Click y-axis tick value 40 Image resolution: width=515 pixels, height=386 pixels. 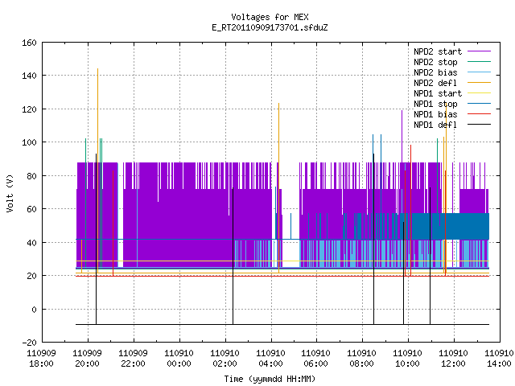coord(32,243)
